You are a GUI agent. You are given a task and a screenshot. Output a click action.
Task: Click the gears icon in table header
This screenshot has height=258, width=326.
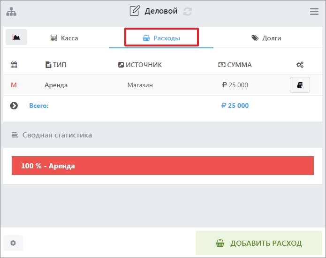pos(300,65)
